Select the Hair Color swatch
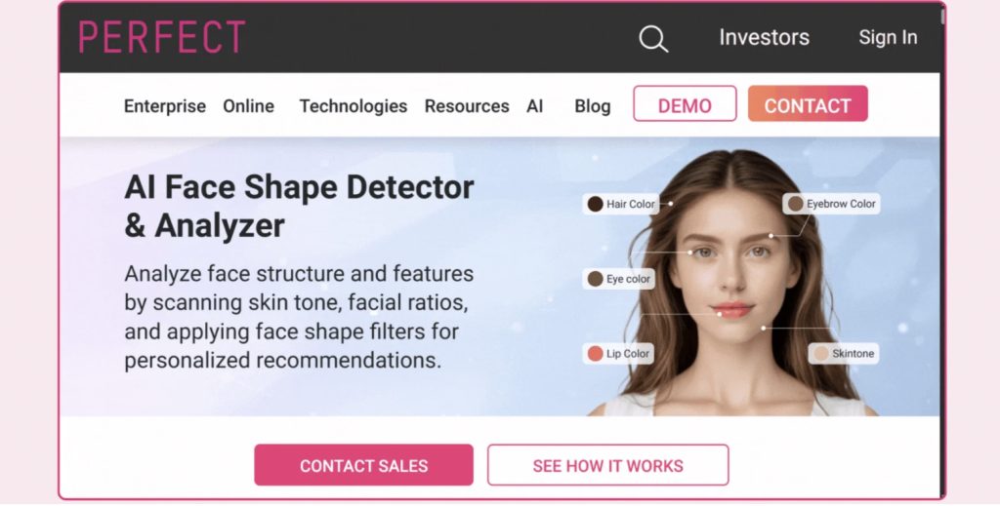 pos(595,205)
